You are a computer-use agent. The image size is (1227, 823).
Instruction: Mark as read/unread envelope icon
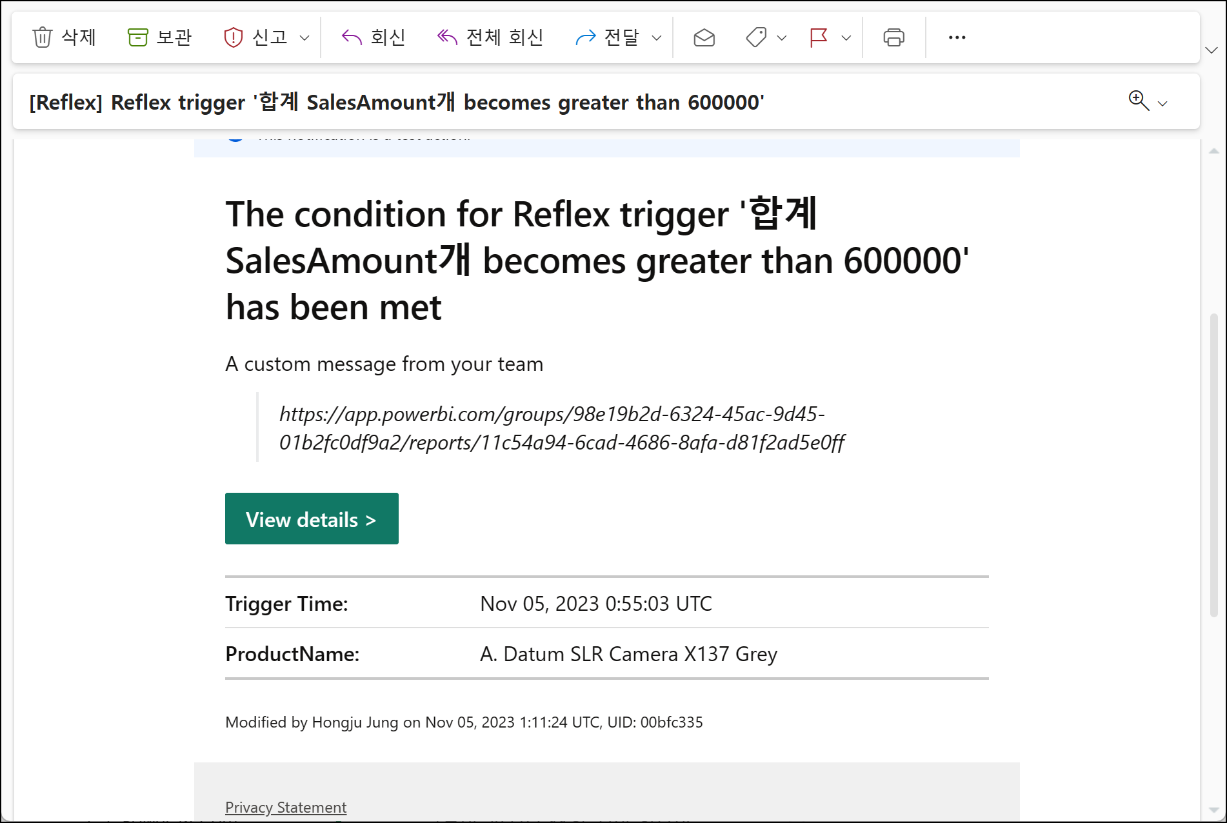click(704, 37)
